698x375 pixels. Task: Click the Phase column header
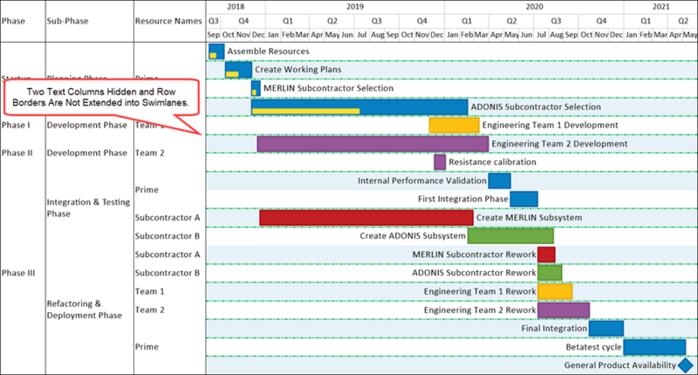[13, 21]
